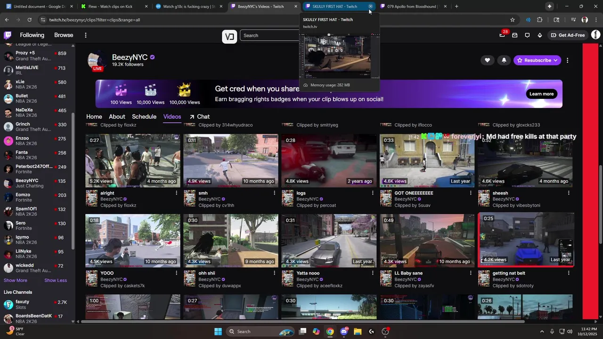Viewport: 603px width, 339px height.
Task: Open options for 'getting nat belt' clip
Action: click(x=569, y=273)
